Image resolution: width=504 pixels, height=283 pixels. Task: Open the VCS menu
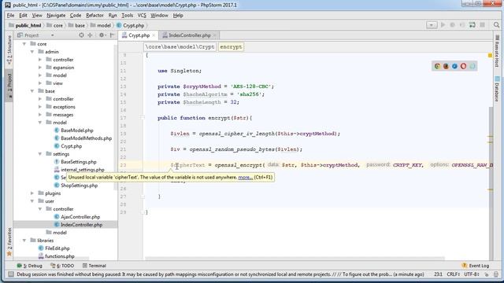click(x=142, y=16)
